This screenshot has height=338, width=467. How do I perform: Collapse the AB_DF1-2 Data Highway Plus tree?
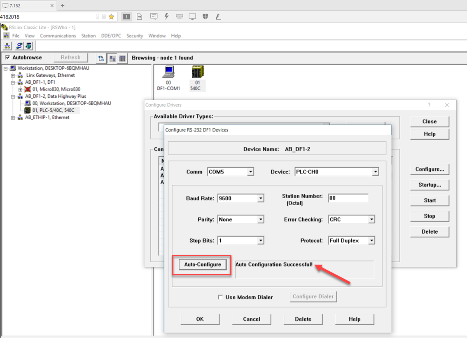[14, 96]
